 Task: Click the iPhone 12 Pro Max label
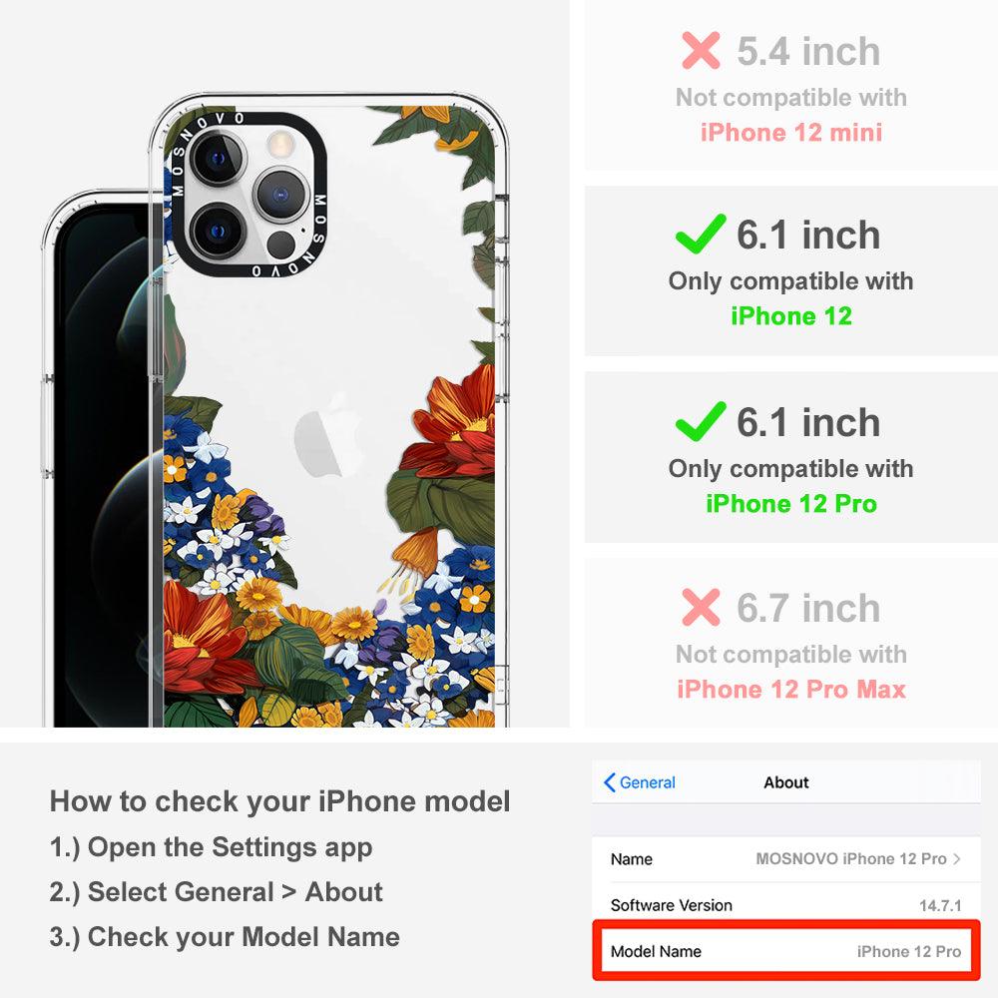791,690
